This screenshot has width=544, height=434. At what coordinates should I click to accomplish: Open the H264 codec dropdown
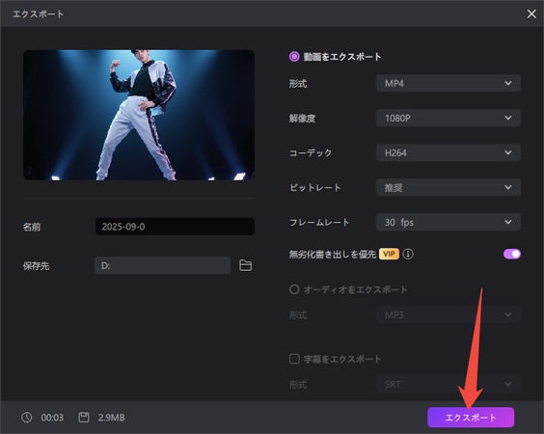(449, 152)
